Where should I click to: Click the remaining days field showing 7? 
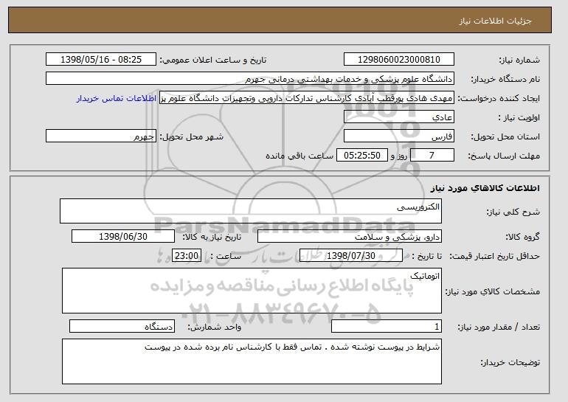point(432,156)
